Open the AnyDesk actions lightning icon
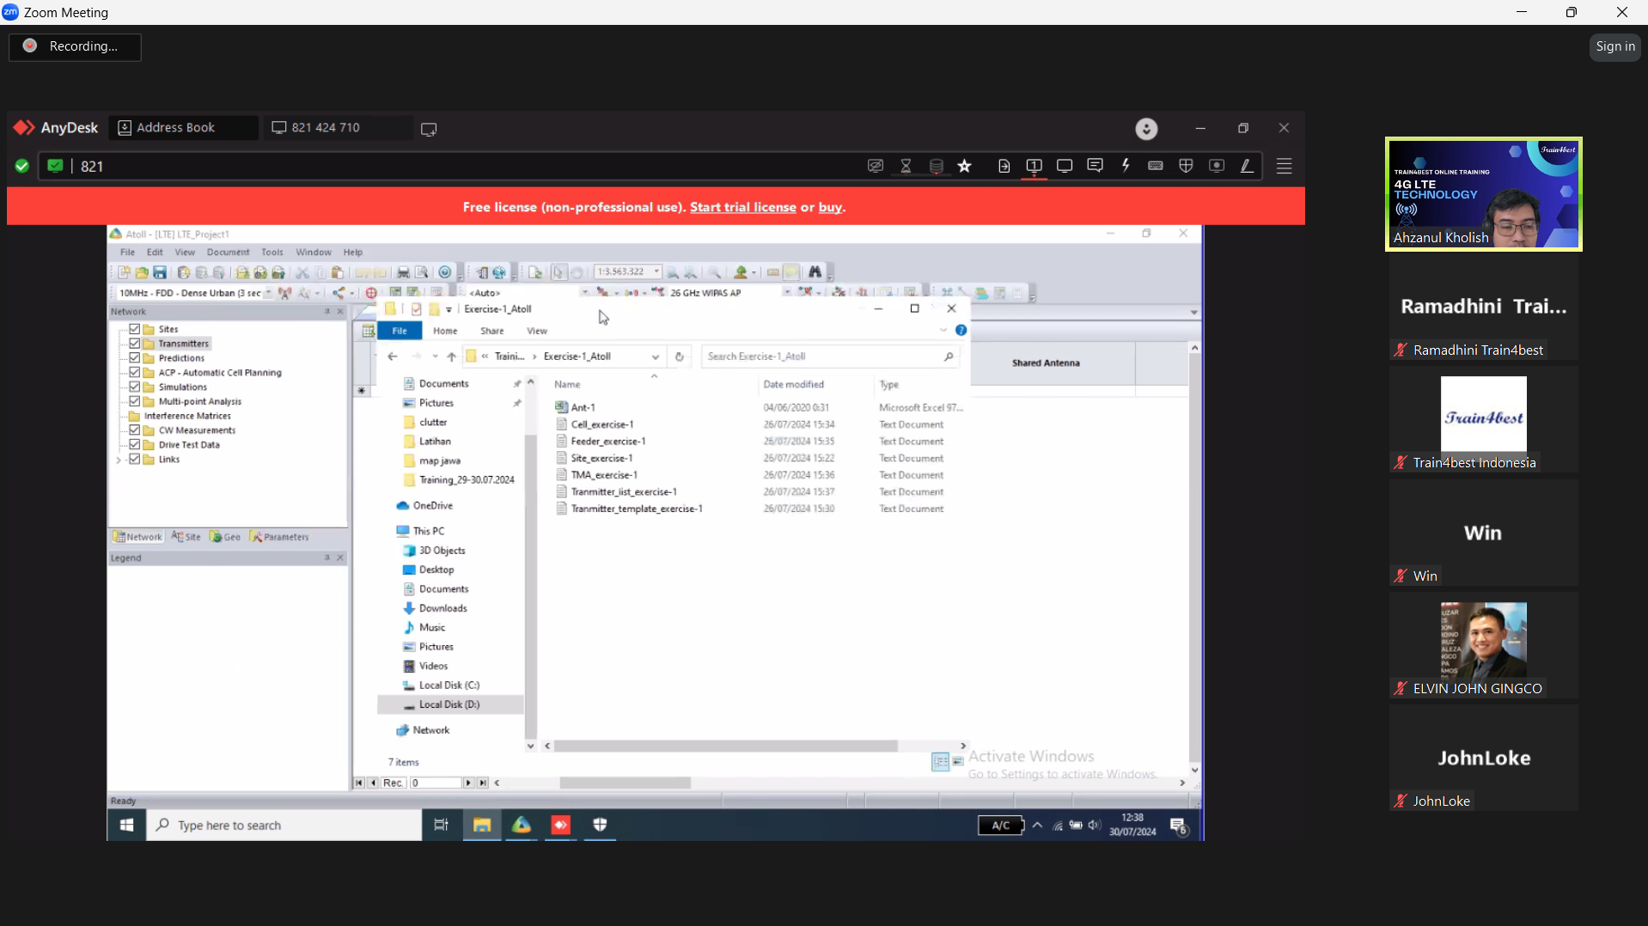The image size is (1648, 926). pos(1126,166)
